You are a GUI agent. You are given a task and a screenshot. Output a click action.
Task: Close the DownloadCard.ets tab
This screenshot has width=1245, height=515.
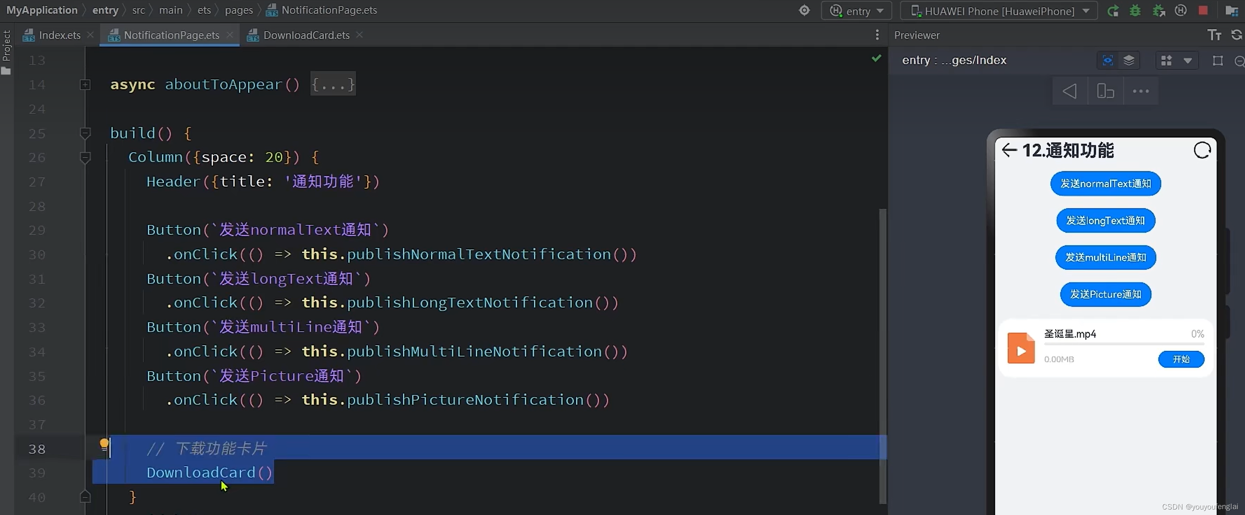coord(359,35)
